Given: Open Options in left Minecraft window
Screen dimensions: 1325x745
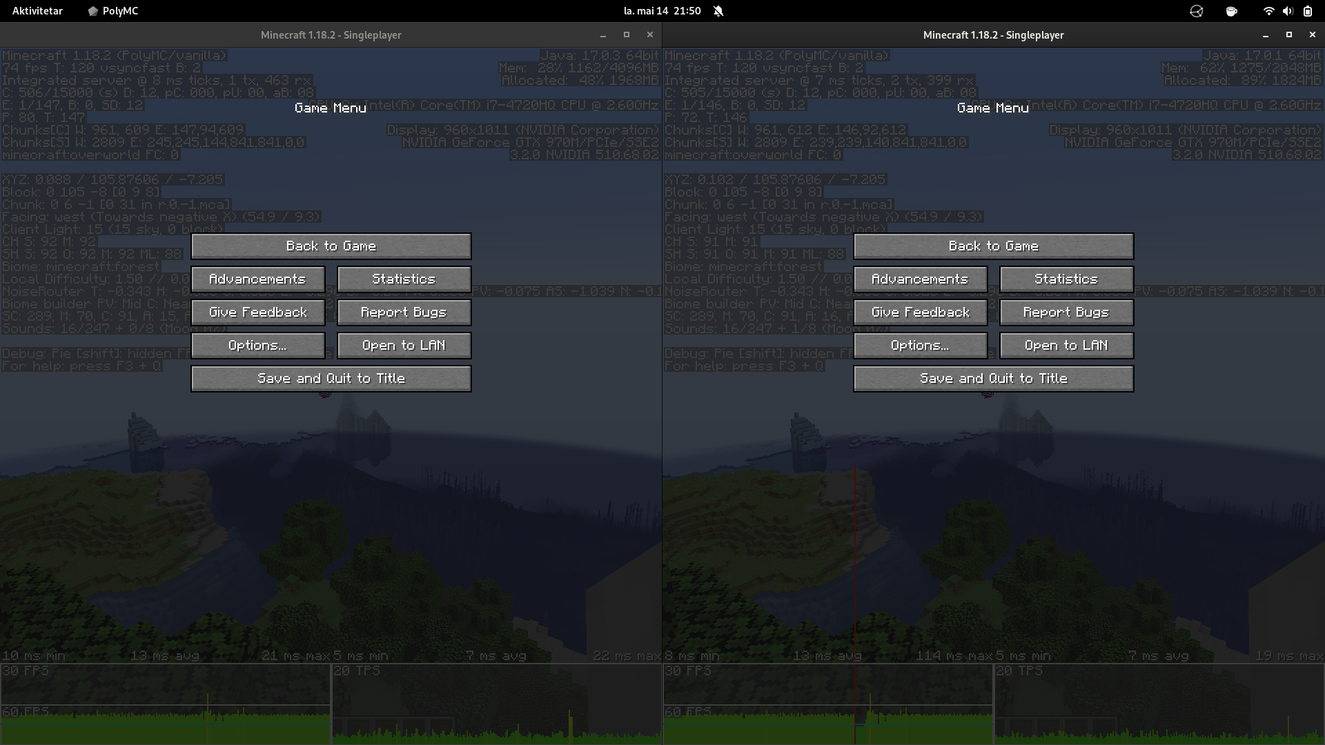Looking at the screenshot, I should [258, 346].
